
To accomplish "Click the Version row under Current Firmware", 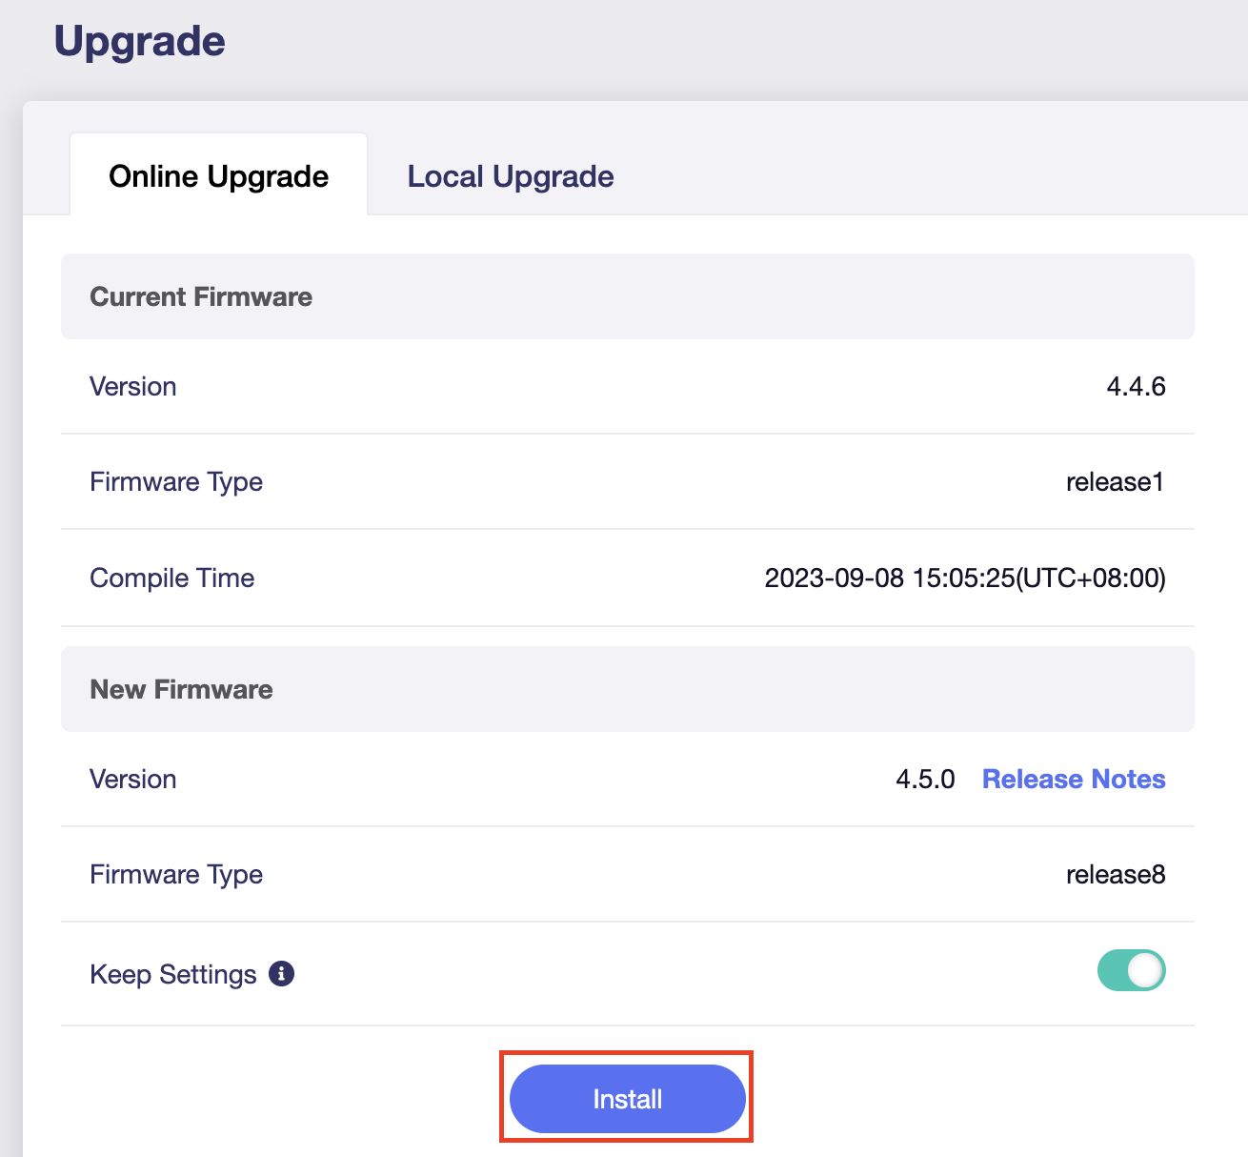I will (x=132, y=386).
